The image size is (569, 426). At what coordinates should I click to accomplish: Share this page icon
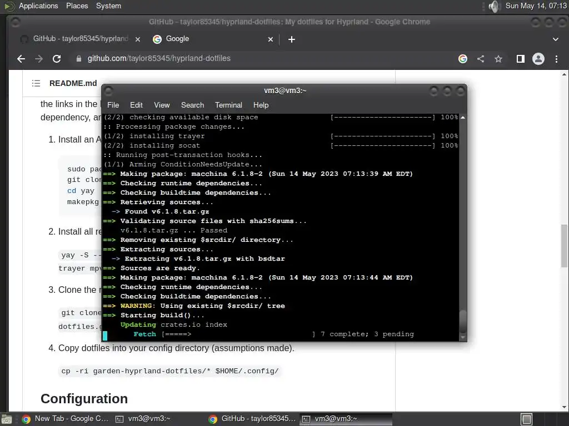point(481,59)
